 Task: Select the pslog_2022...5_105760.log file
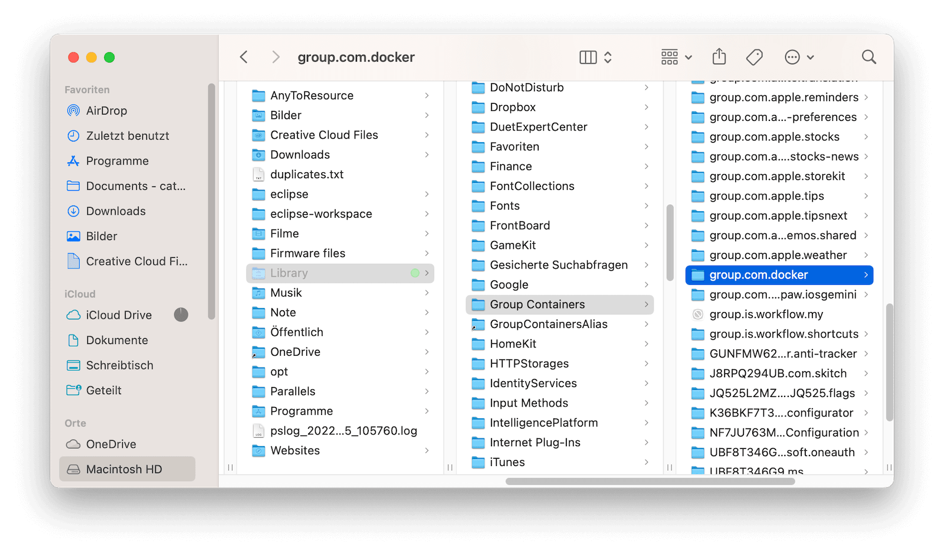pyautogui.click(x=340, y=431)
